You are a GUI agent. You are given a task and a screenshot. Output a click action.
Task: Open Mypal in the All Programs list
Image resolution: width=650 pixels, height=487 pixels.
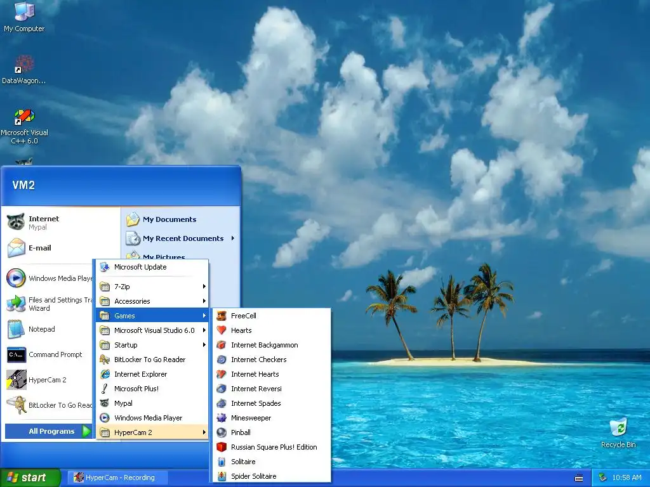pyautogui.click(x=152, y=403)
